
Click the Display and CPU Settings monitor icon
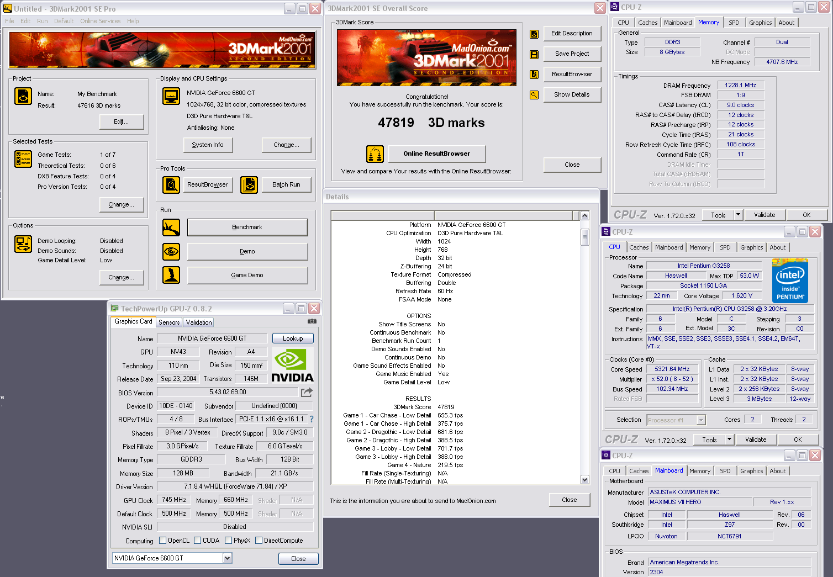[171, 96]
